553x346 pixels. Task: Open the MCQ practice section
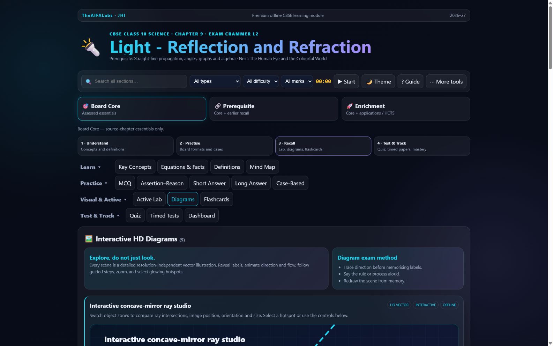click(125, 183)
